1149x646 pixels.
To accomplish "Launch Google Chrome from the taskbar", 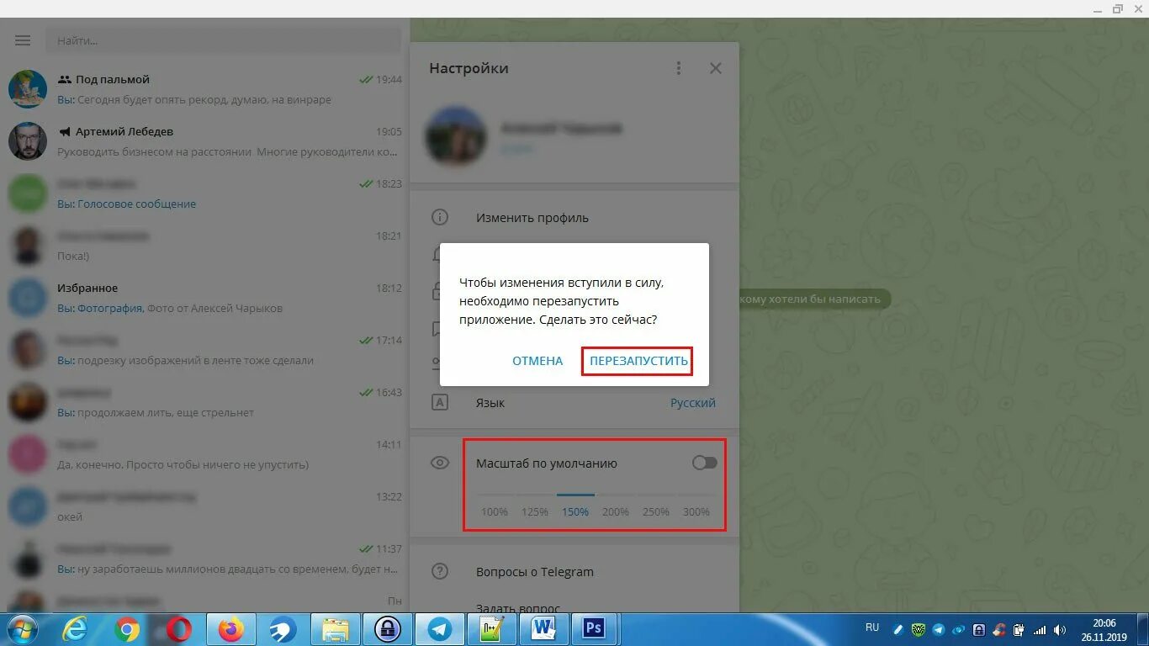I will (127, 629).
